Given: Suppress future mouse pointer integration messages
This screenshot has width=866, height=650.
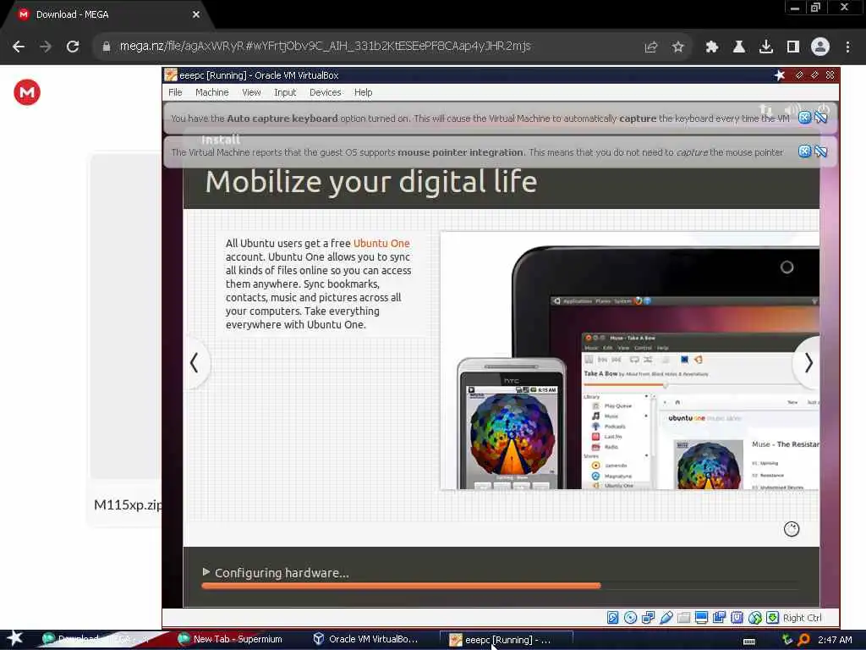Looking at the screenshot, I should [820, 151].
